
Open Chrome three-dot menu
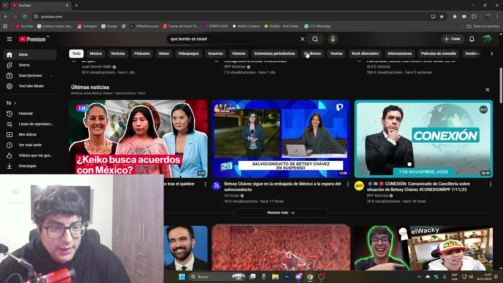coord(498,17)
